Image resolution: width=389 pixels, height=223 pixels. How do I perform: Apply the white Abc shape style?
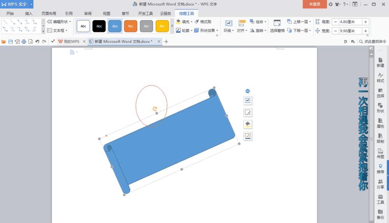[x=83, y=26]
